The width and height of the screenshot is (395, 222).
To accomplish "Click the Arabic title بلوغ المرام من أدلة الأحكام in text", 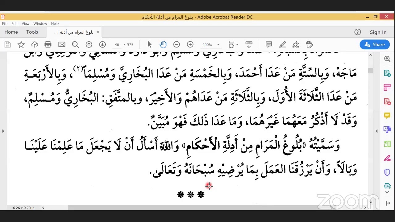I will coord(244,145).
